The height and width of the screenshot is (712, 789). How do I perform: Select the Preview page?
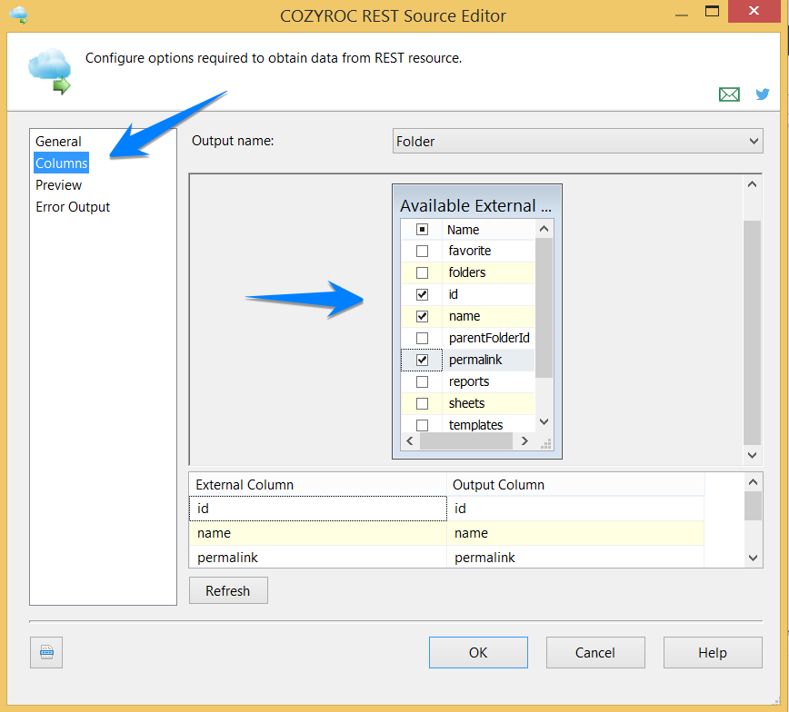point(58,185)
